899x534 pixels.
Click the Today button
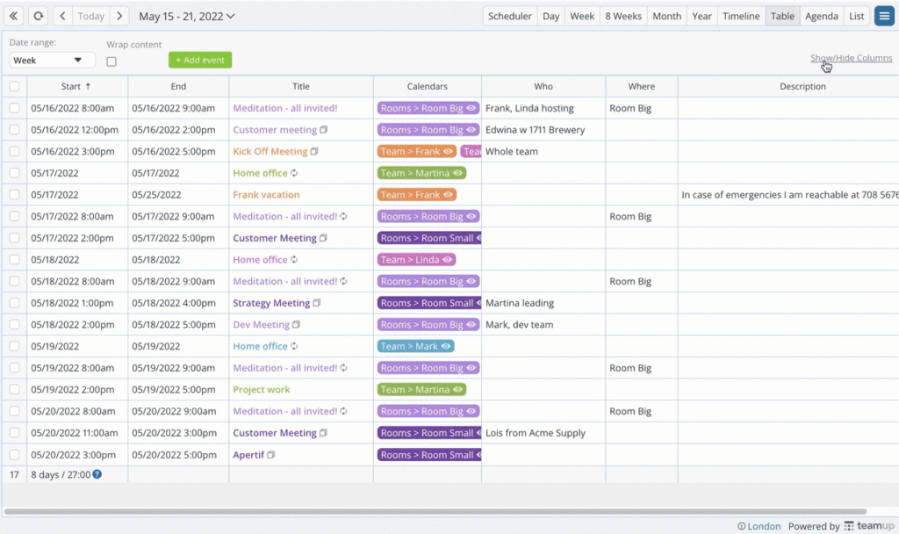[x=91, y=16]
